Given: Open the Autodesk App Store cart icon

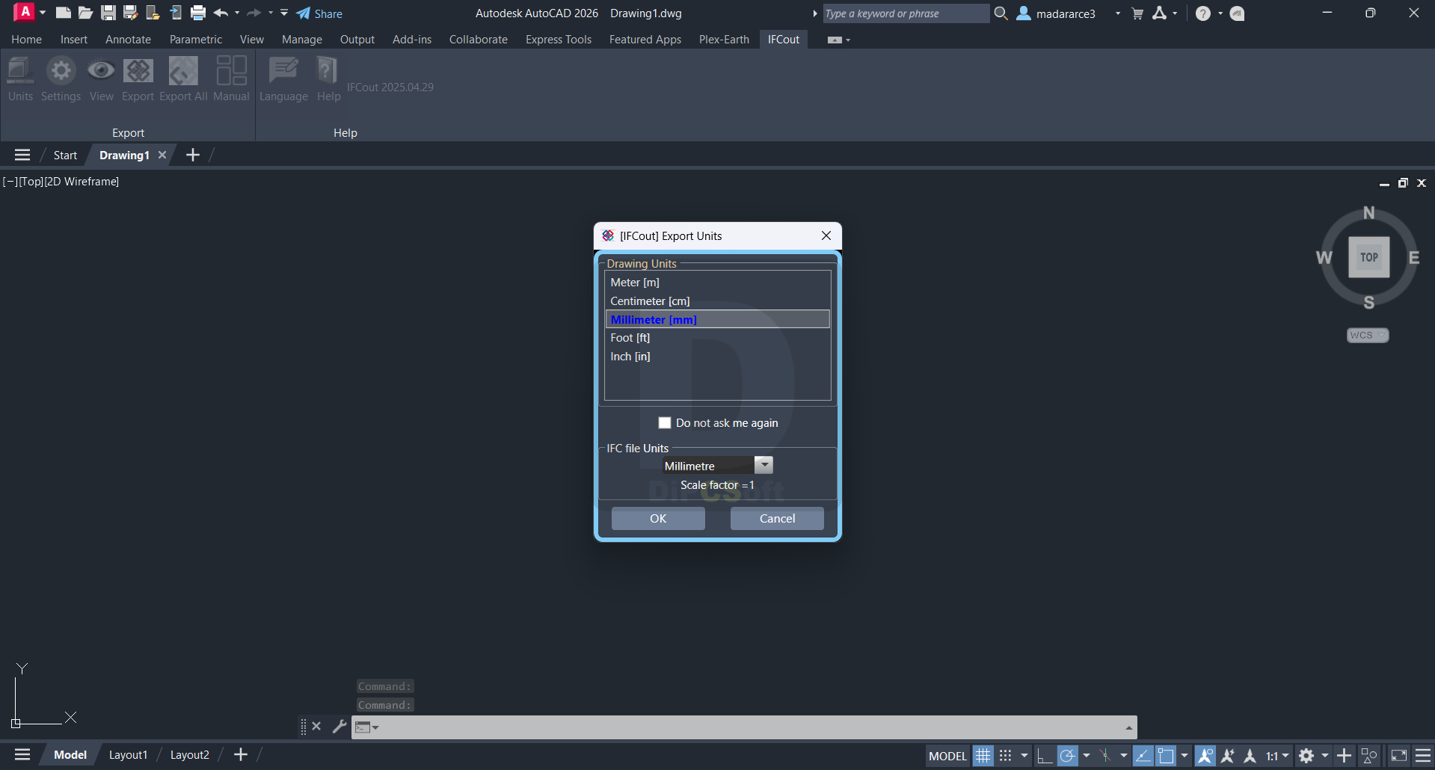Looking at the screenshot, I should point(1137,13).
